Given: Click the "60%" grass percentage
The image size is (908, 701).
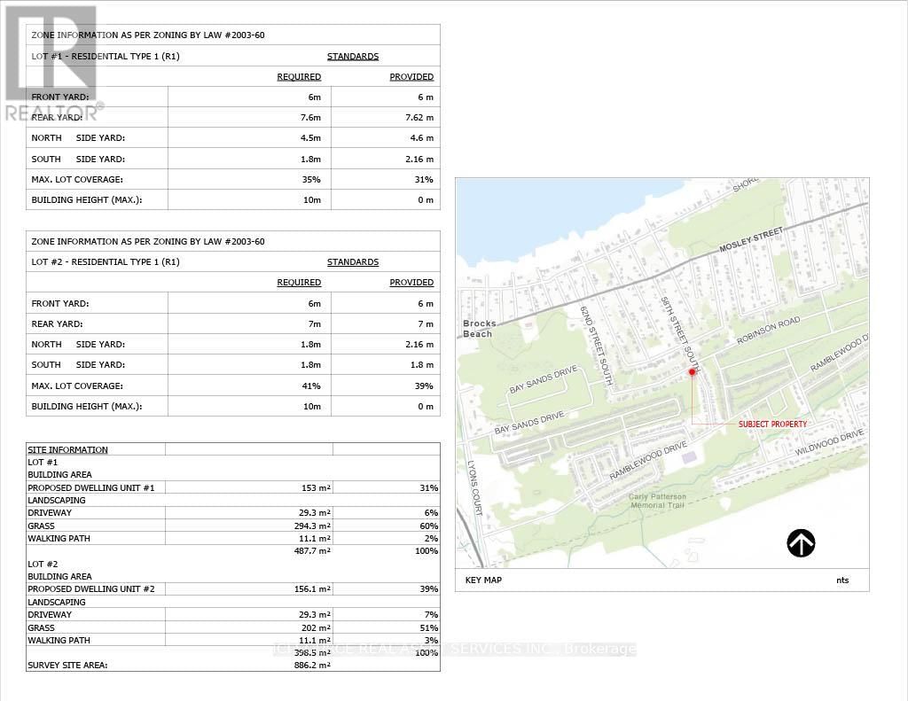Looking at the screenshot, I should point(428,526).
